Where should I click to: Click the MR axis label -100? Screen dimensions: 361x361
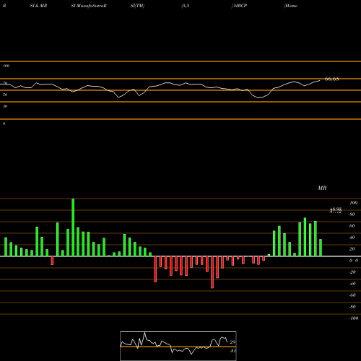tap(354, 318)
